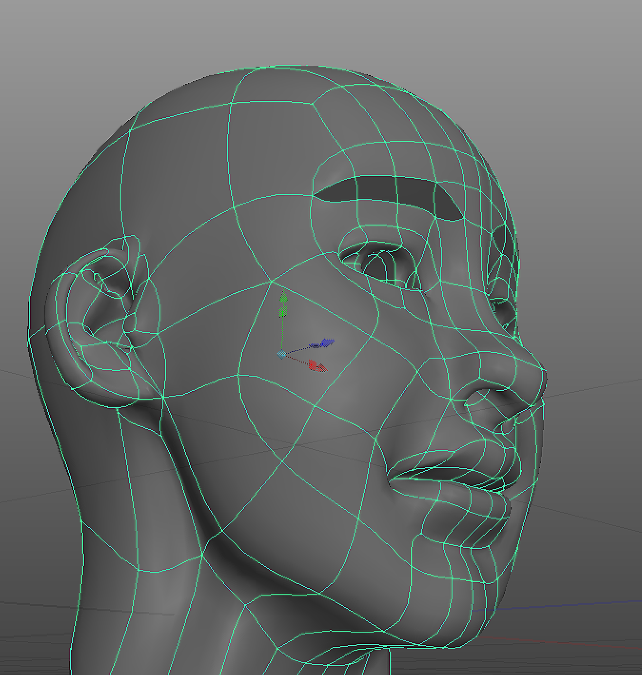Select the red X-axis move arrow
The height and width of the screenshot is (675, 642).
318,367
